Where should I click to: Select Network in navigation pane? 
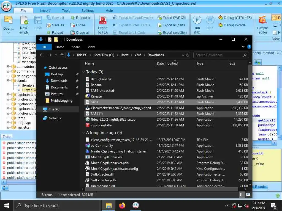point(55,118)
